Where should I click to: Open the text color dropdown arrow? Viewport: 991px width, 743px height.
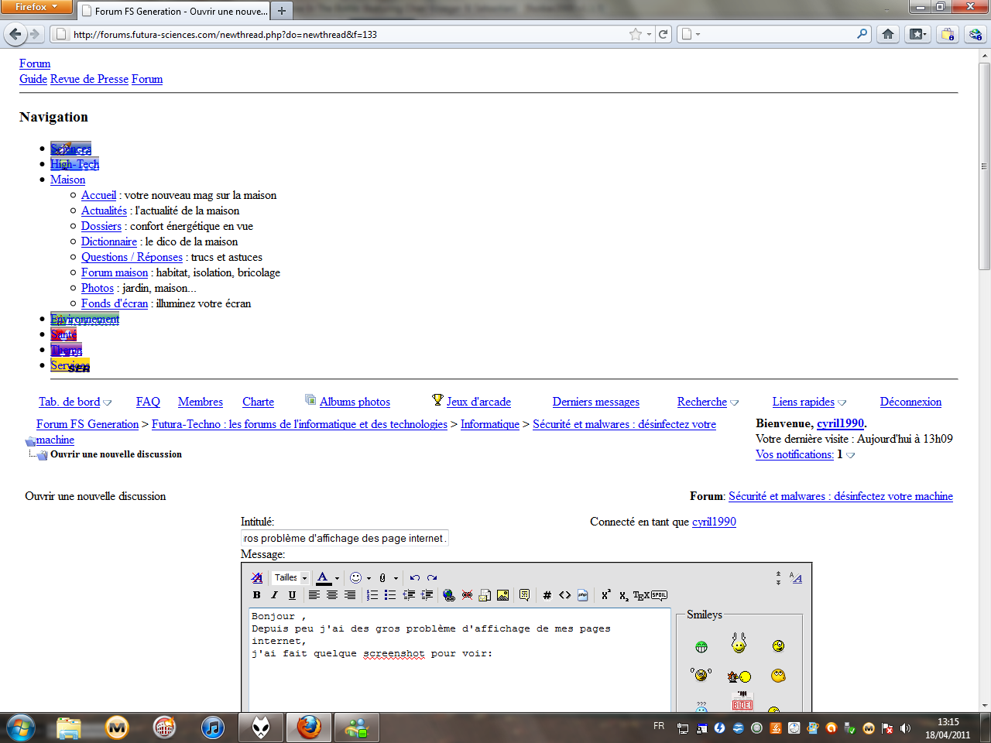click(337, 578)
